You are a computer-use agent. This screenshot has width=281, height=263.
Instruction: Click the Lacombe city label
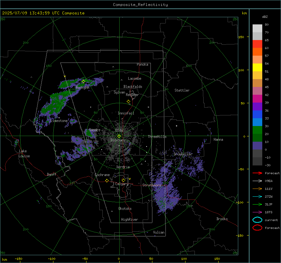click(x=135, y=78)
